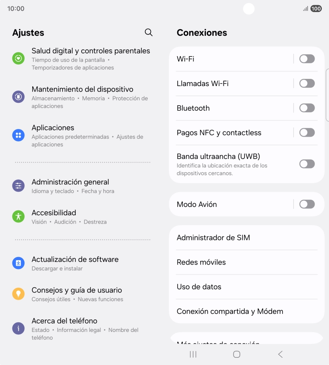Open the green Accesibilidad person icon
Image resolution: width=329 pixels, height=365 pixels.
coord(18,216)
